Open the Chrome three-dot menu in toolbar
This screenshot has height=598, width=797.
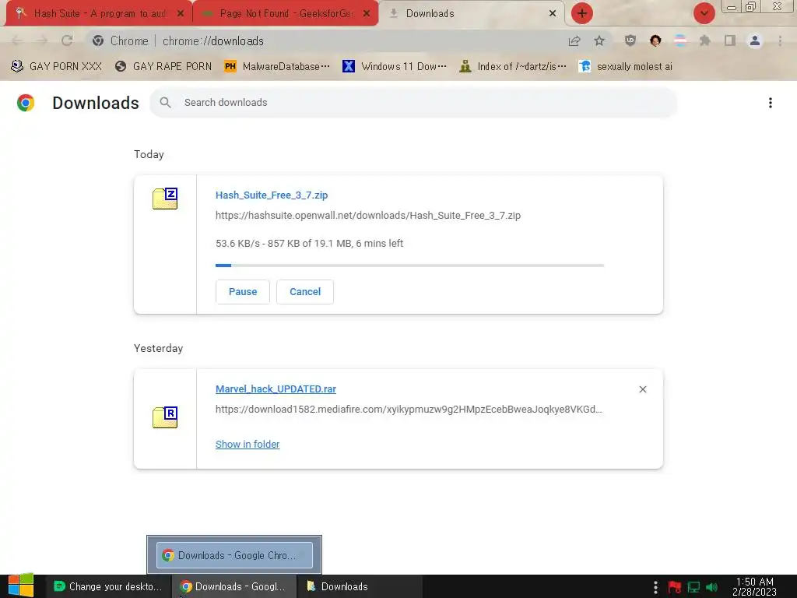tap(780, 40)
